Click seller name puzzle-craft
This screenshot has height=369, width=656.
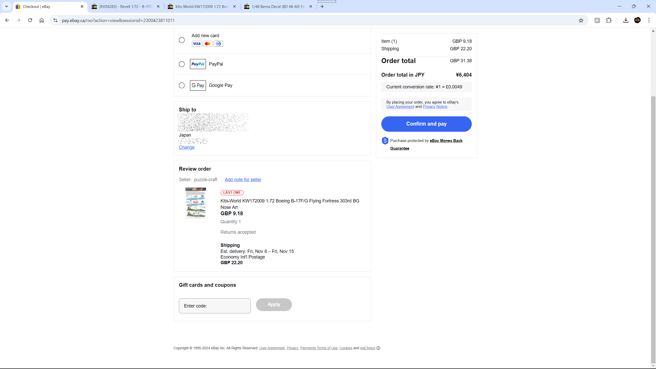click(206, 180)
